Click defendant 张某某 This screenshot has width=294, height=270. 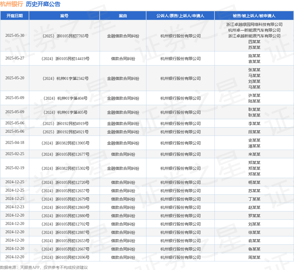pyautogui.click(x=254, y=70)
